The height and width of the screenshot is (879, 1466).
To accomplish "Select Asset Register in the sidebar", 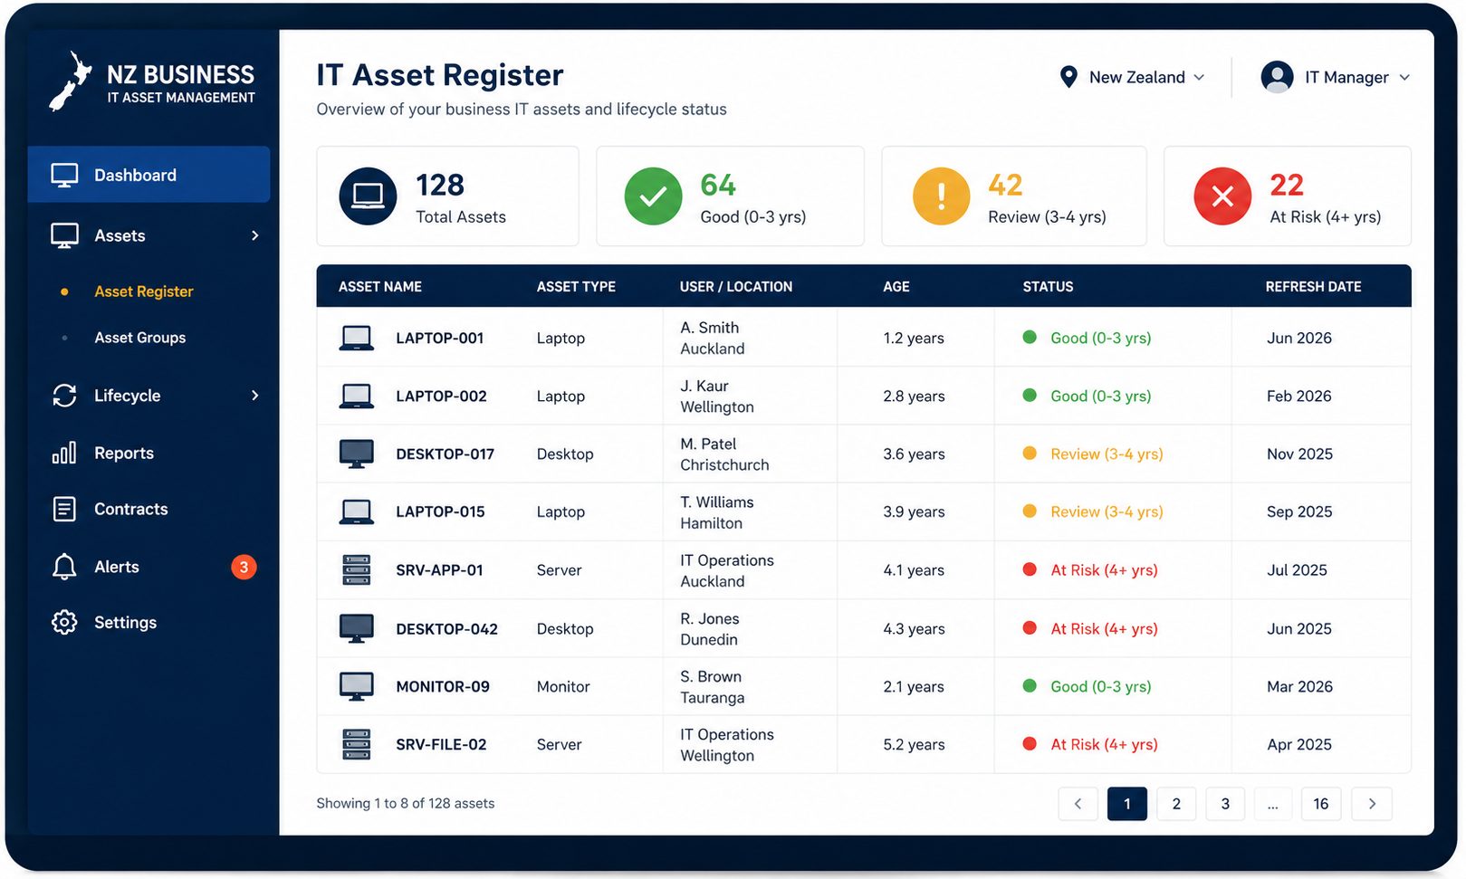I will [144, 291].
